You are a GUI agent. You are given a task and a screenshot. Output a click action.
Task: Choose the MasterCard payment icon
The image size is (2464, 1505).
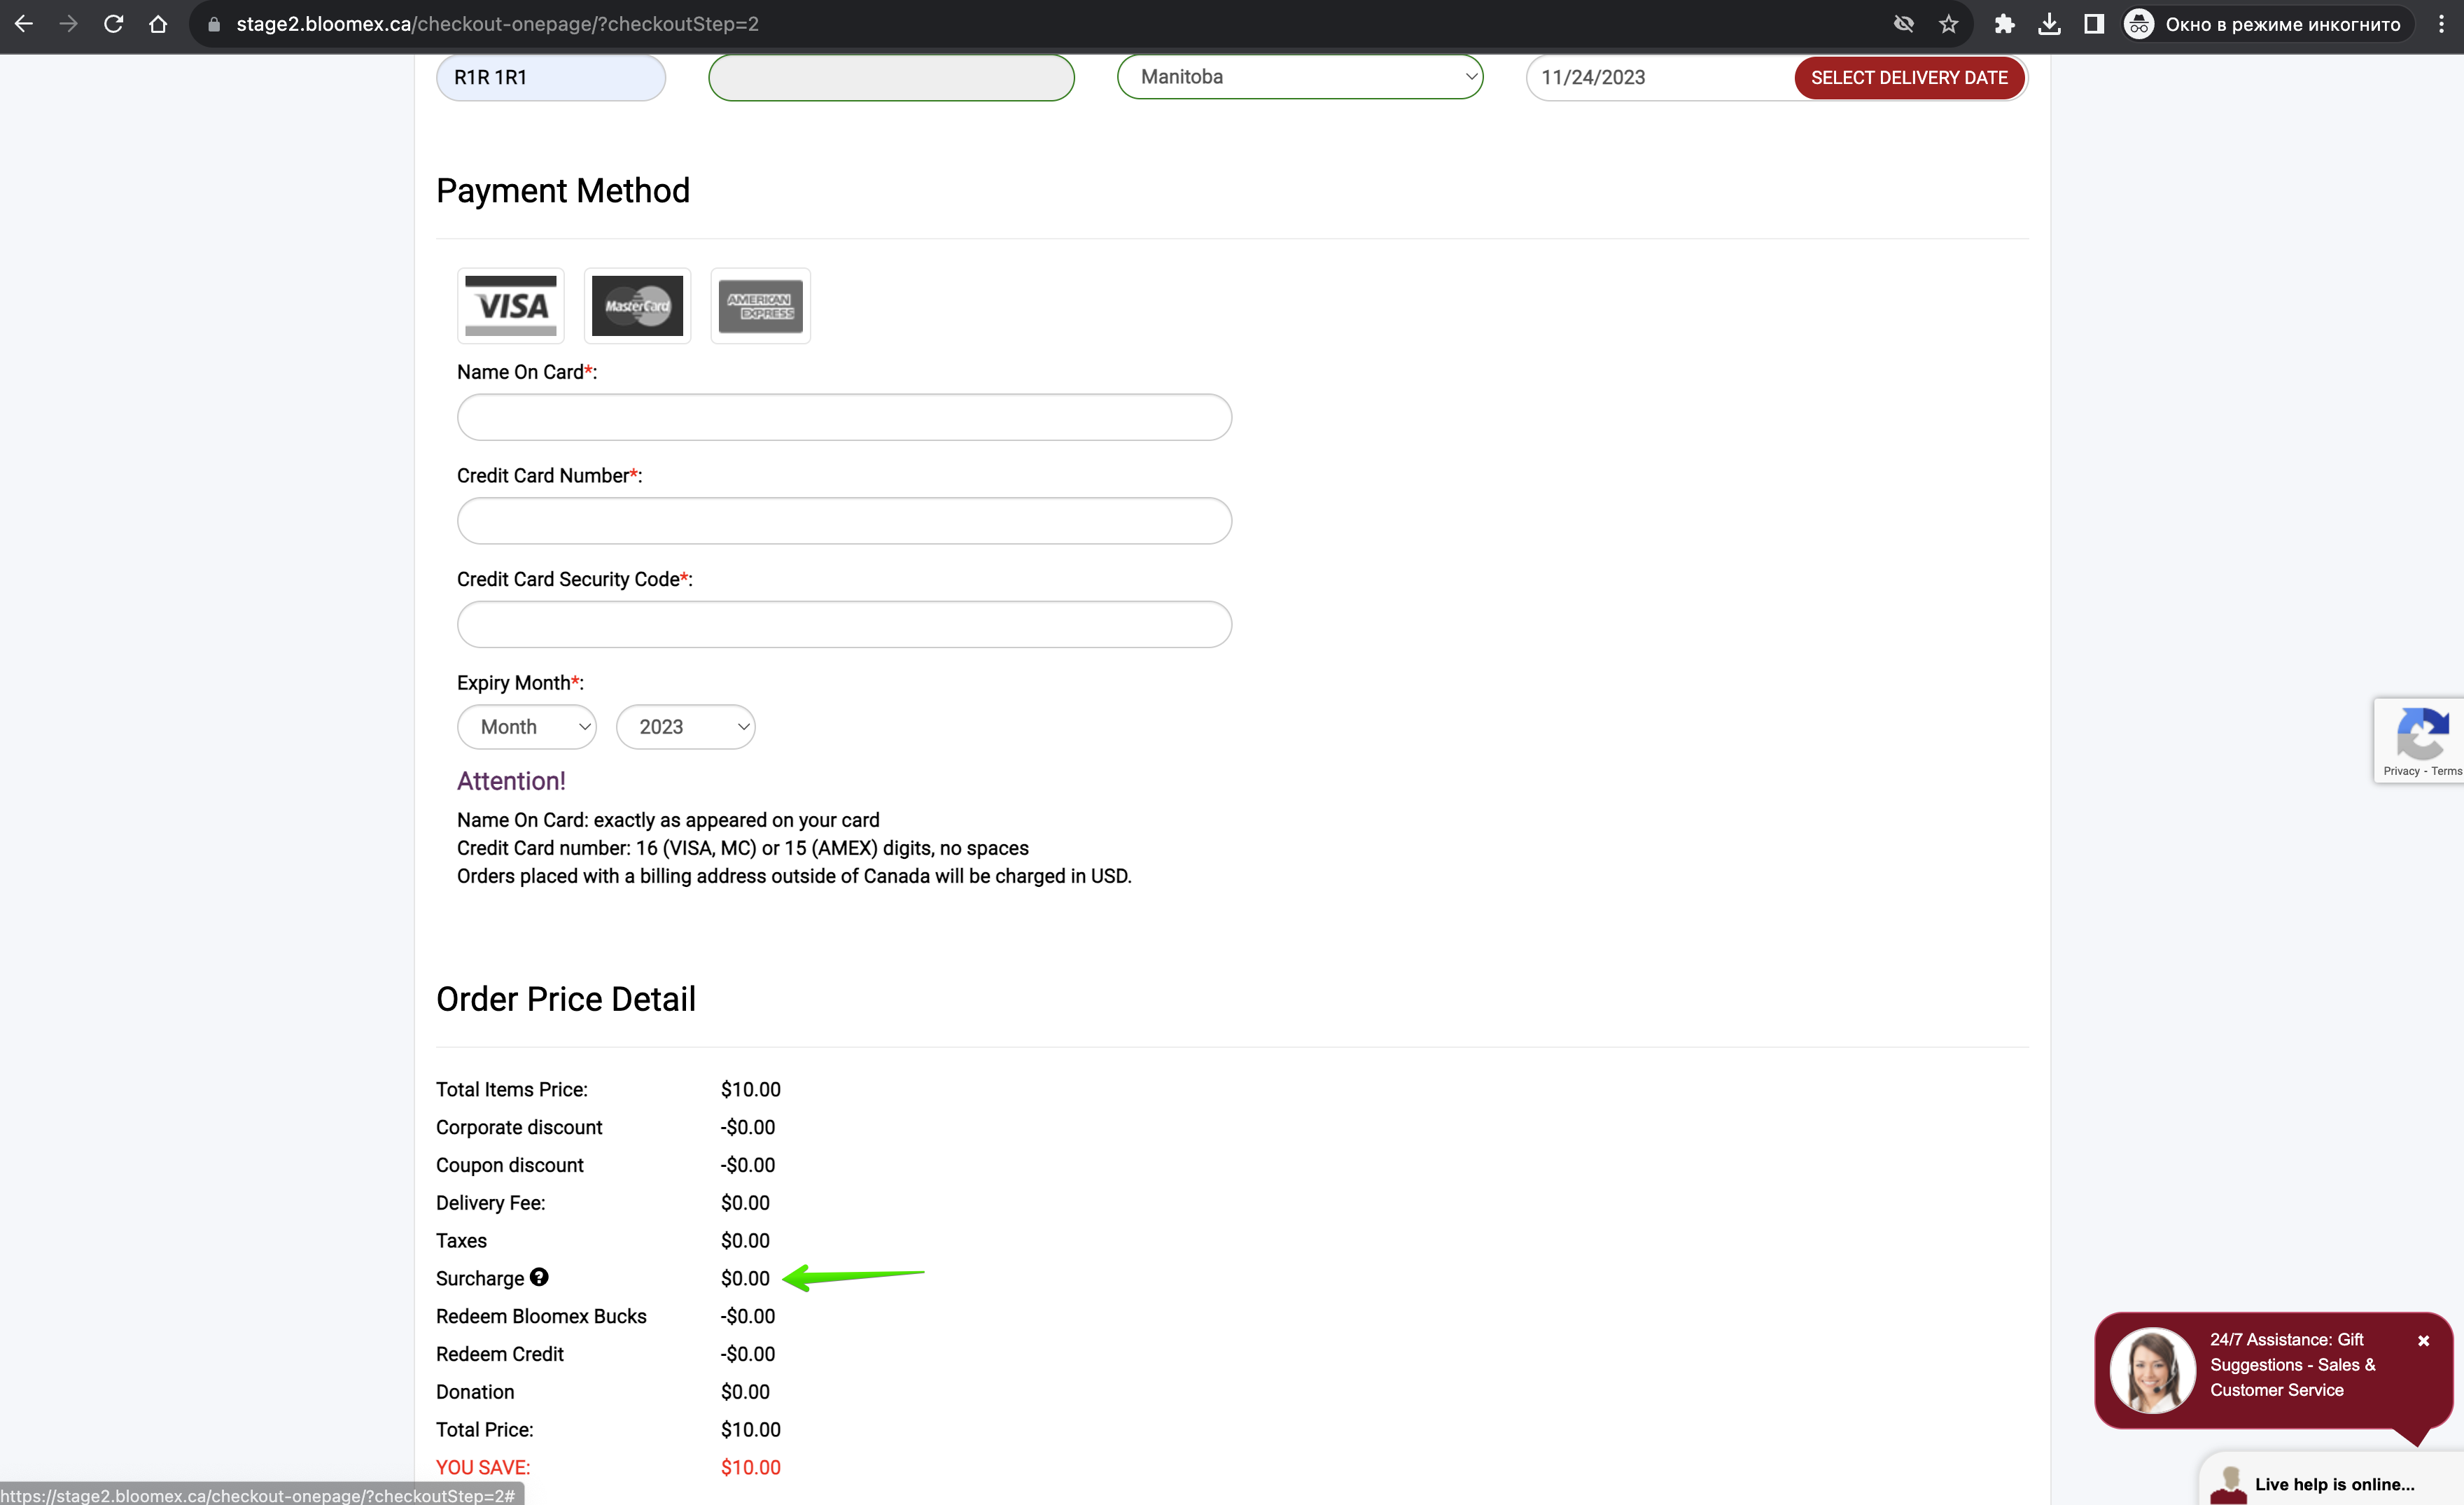tap(637, 306)
